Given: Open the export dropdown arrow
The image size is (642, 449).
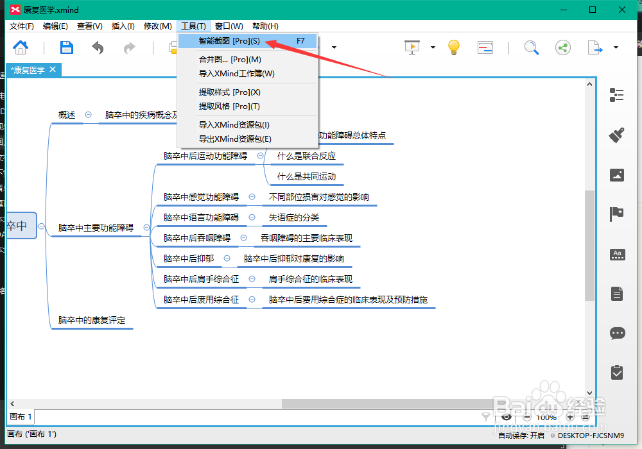Looking at the screenshot, I should pos(616,47).
